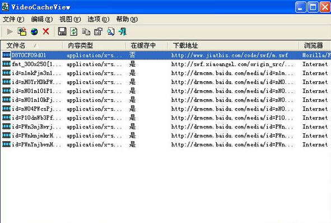Screen dimensions: 331x223
Task: Click URL ending with media/id=nH0...
Action: (x=232, y=82)
